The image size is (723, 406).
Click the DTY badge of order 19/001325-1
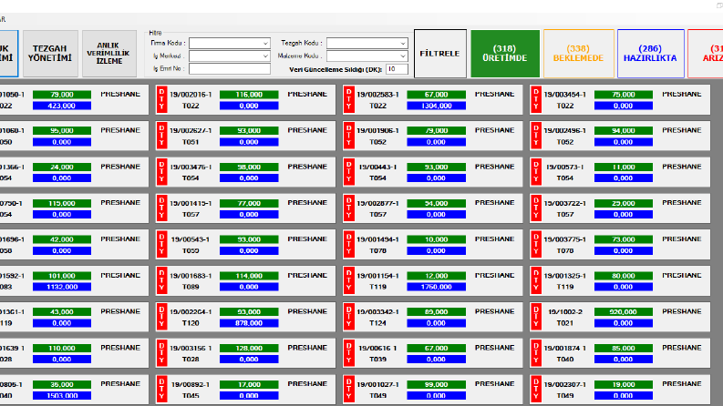click(536, 280)
